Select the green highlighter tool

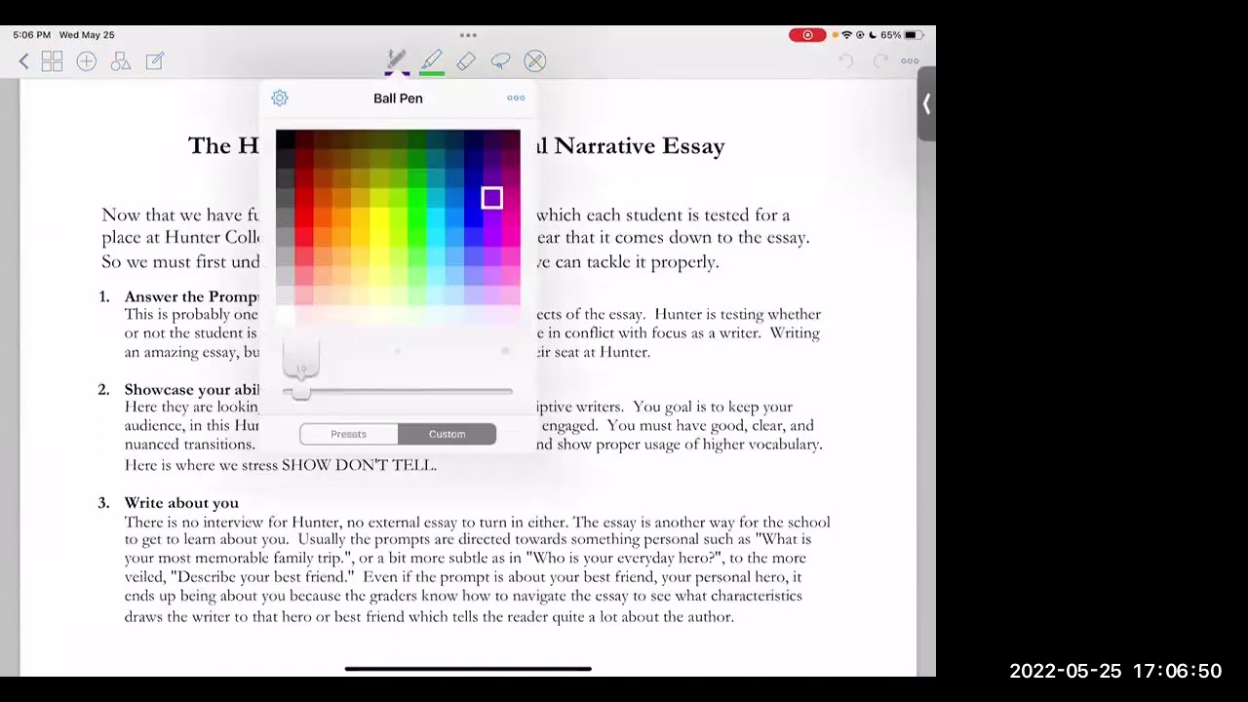(432, 61)
